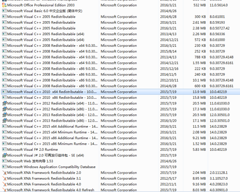
Task: Click publisher cell of Office Professional 2003 row
Action: click(119, 5)
